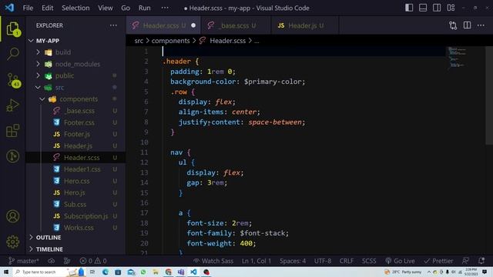Image resolution: width=493 pixels, height=277 pixels.
Task: Open Subscription.js in the file tree
Action: tap(75, 216)
